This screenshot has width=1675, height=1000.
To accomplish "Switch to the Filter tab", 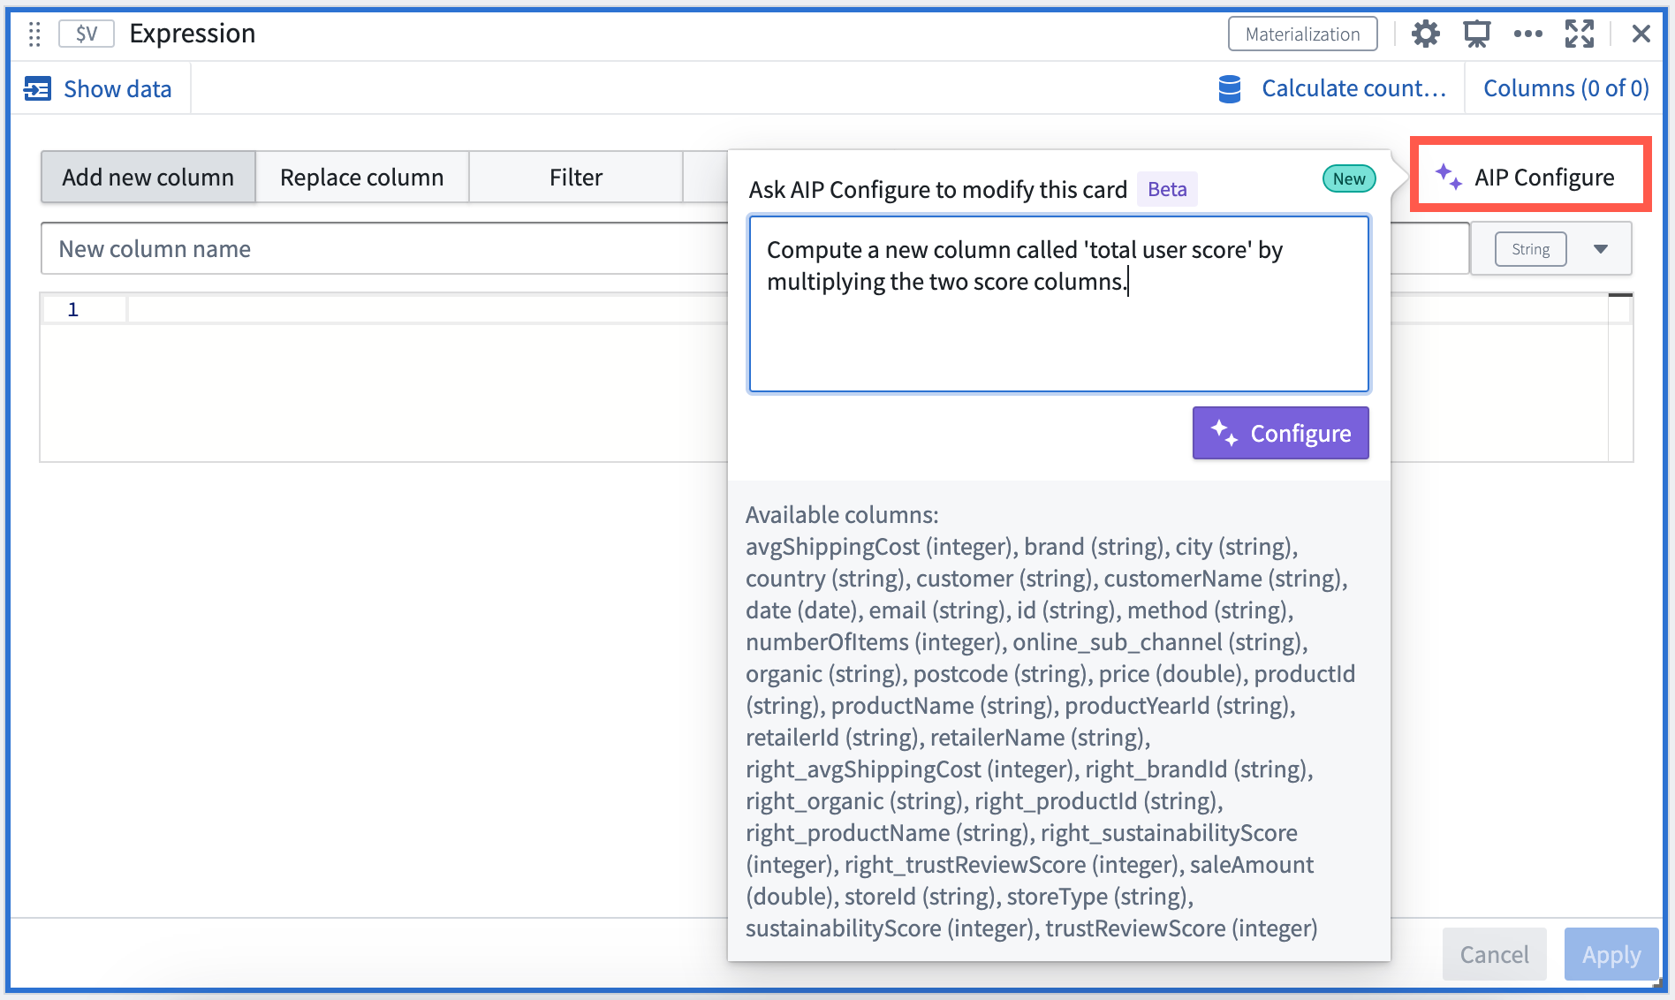I will 576,177.
